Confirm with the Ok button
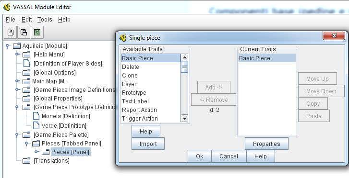 pos(199,156)
